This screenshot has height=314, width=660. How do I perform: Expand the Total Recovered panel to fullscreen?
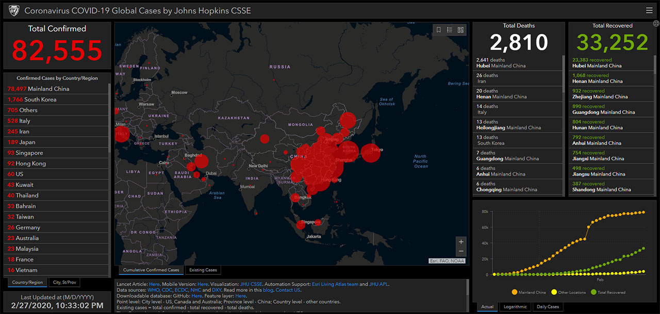point(656,23)
